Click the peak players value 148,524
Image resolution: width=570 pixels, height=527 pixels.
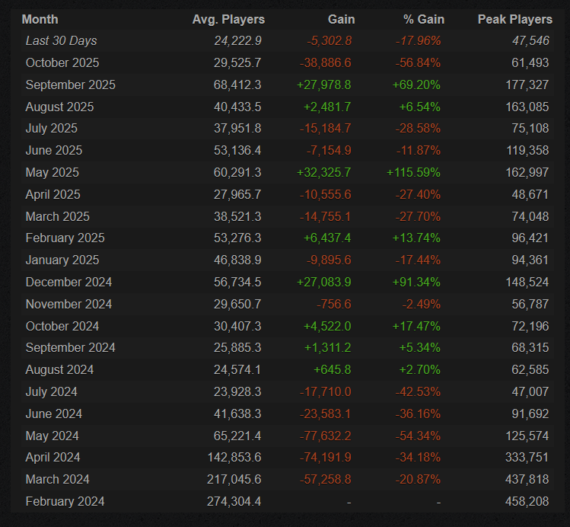click(527, 283)
